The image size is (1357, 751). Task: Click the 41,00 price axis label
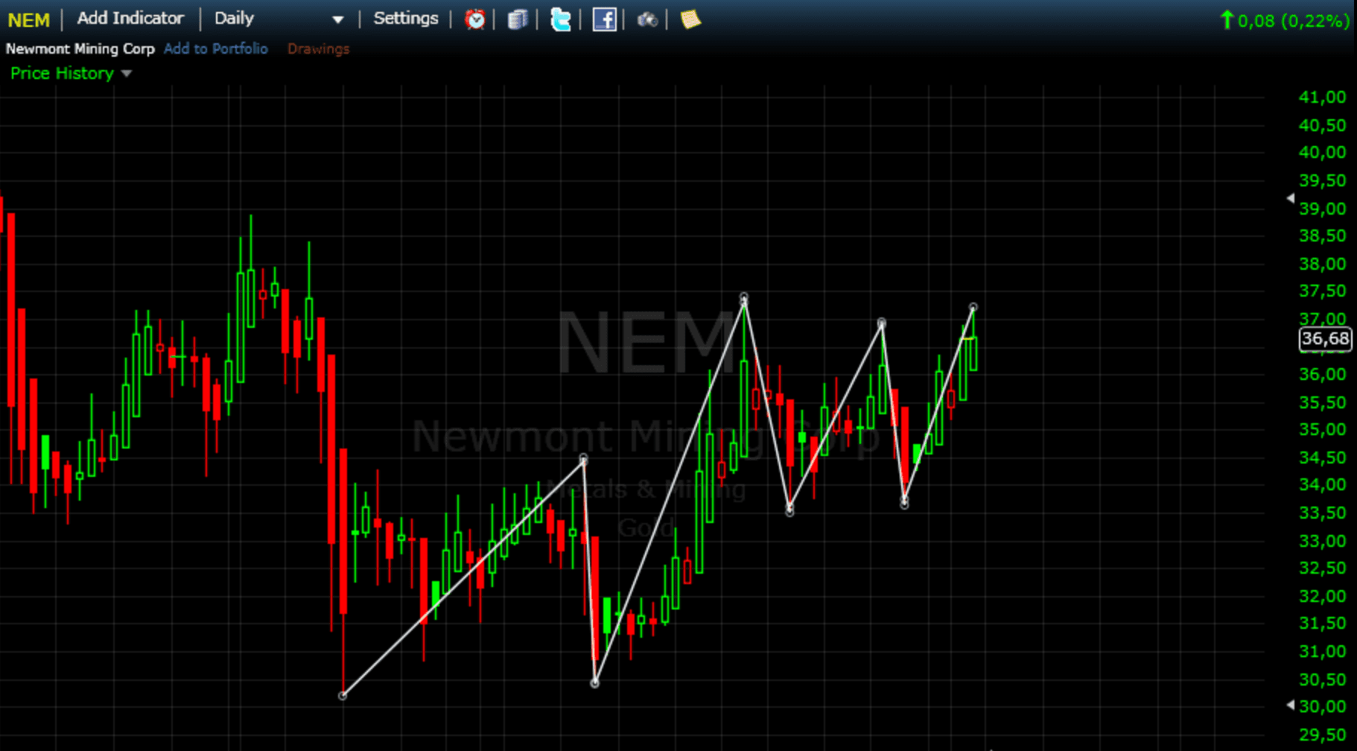click(x=1322, y=97)
